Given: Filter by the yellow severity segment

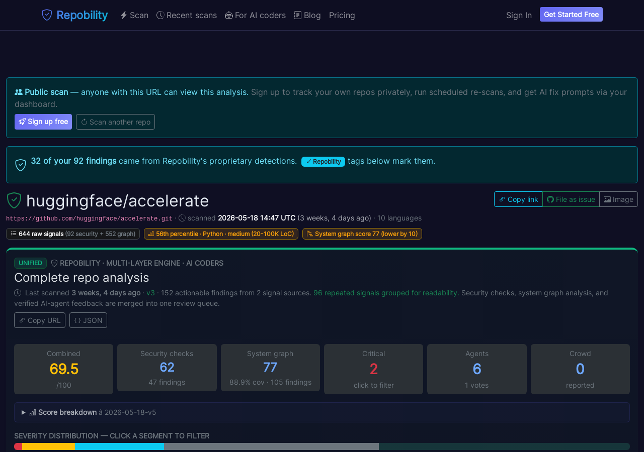Looking at the screenshot, I should tap(48, 446).
